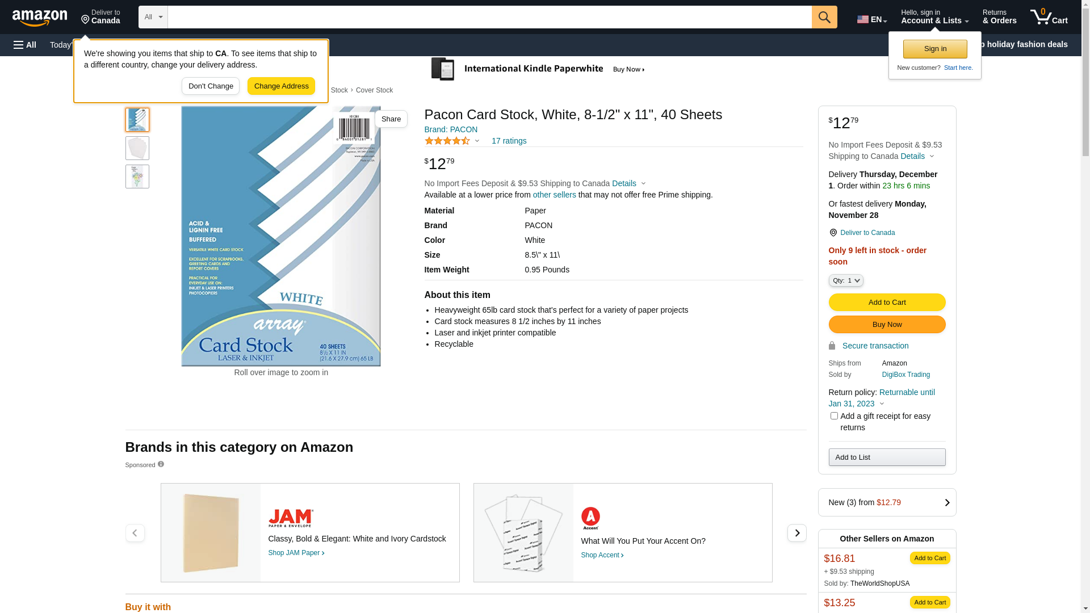Click in the search input field
This screenshot has height=613, width=1090.
coord(489,17)
